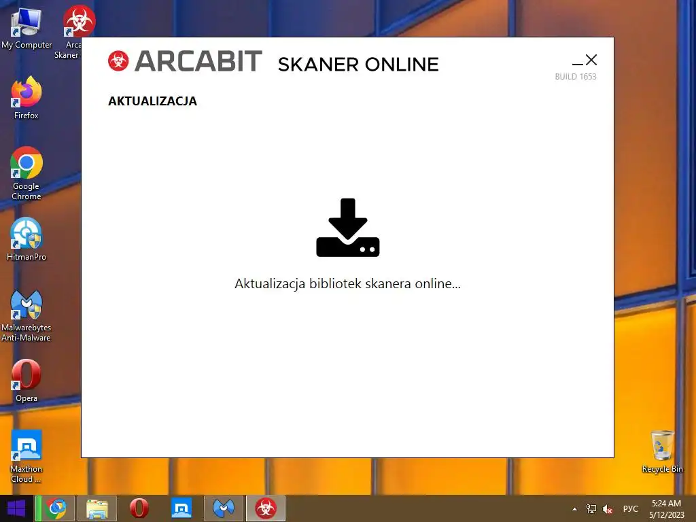Launch Firefox from the desktop
This screenshot has height=522, width=696.
pos(27,98)
